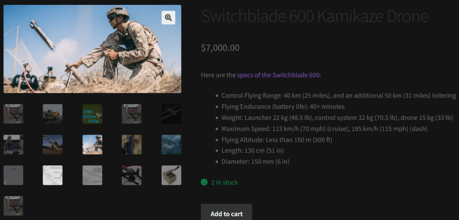Click the $7,000.00 price text
Screen dimensions: 459x220
(220, 48)
